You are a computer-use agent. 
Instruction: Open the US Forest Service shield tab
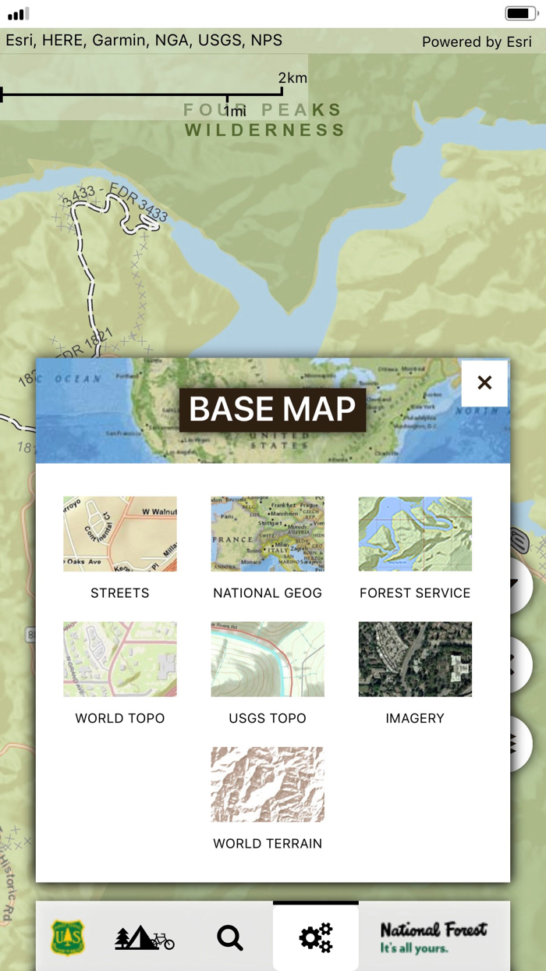[x=68, y=937]
